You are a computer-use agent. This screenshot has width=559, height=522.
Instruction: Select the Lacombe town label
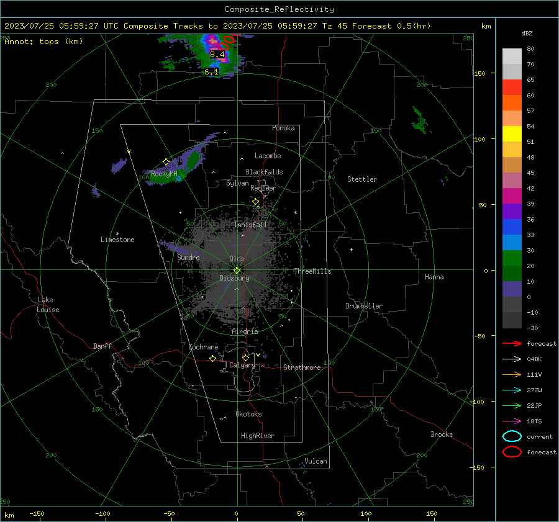(268, 156)
